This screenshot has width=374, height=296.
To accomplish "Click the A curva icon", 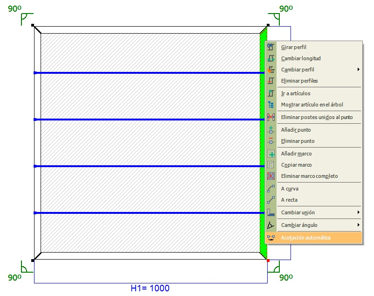I will point(271,189).
